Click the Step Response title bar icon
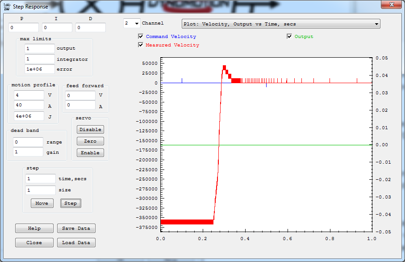 pyautogui.click(x=7, y=7)
